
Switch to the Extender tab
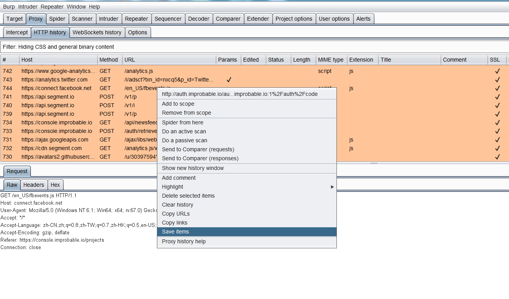click(258, 19)
